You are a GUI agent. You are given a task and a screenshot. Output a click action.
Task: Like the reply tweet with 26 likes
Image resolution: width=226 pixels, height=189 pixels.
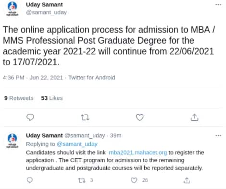pyautogui.click(x=134, y=180)
